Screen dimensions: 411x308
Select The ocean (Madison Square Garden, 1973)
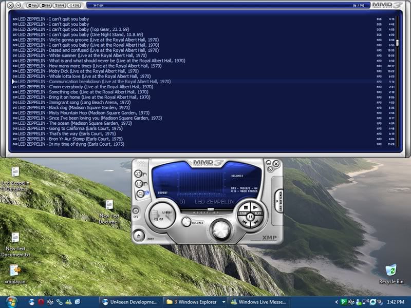pos(203,123)
